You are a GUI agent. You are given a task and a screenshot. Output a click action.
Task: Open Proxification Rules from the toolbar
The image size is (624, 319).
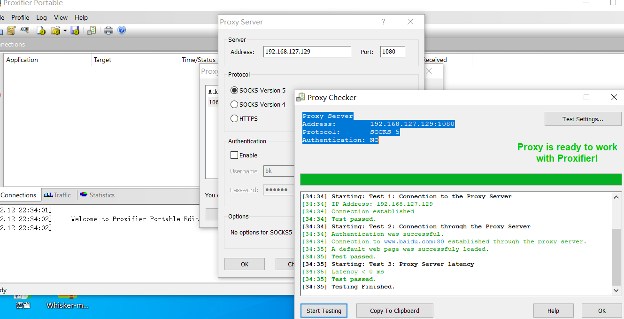[11, 31]
